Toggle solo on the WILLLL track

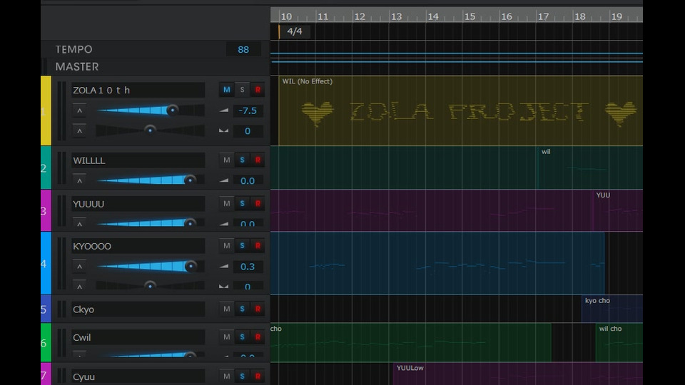pos(242,160)
